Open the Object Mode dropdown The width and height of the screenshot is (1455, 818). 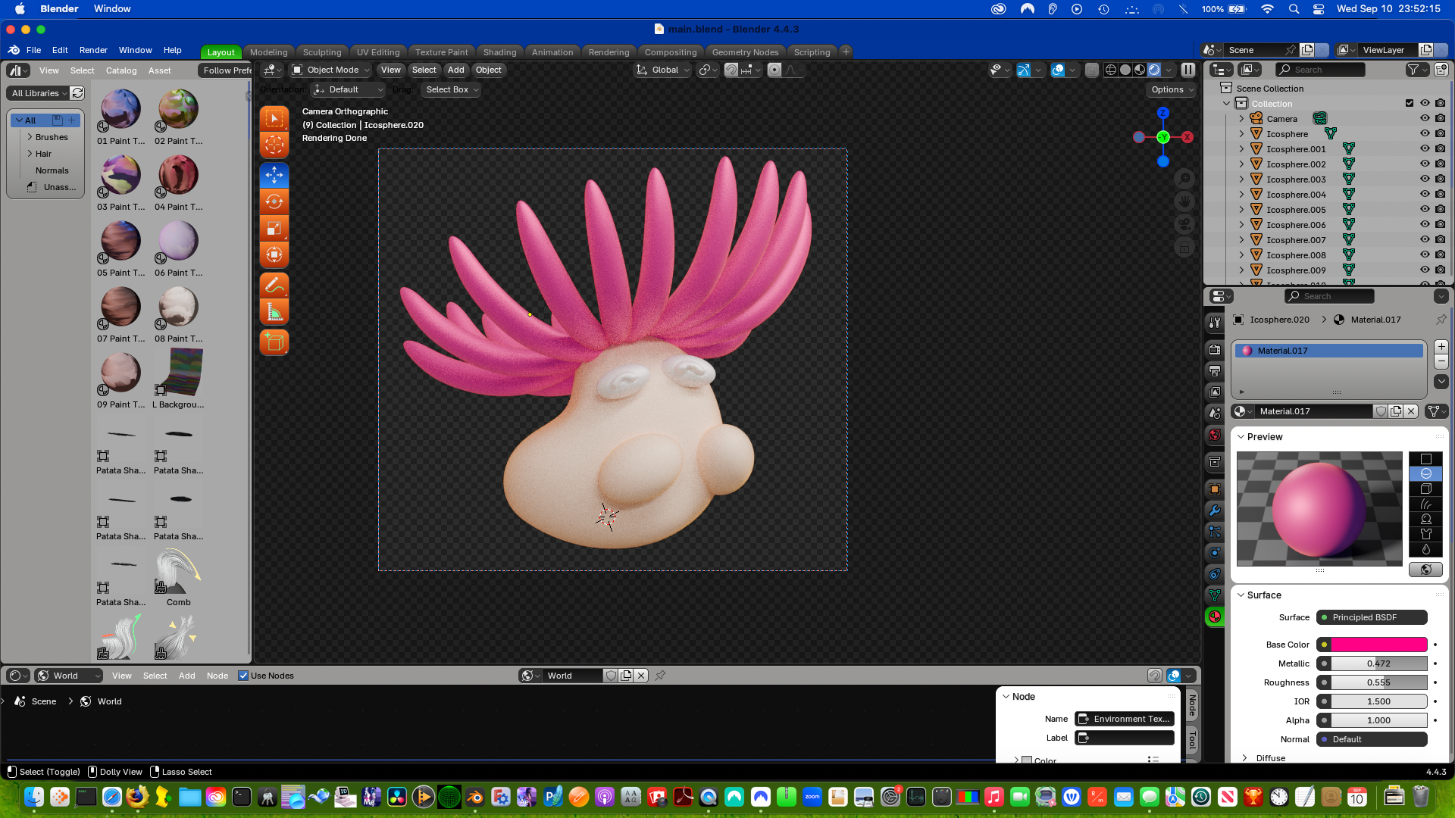pos(331,70)
